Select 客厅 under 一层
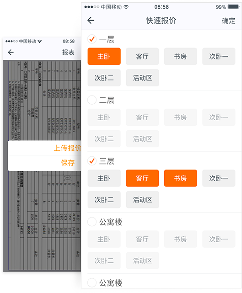This screenshot has height=293, width=242. 142,56
